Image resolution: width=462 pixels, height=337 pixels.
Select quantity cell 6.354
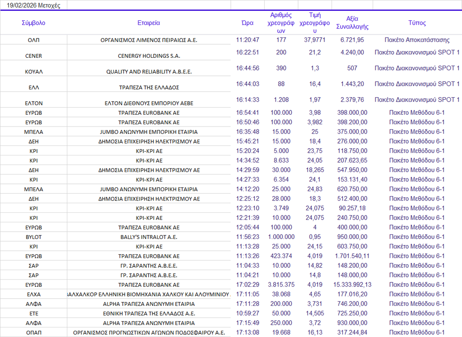click(x=281, y=179)
